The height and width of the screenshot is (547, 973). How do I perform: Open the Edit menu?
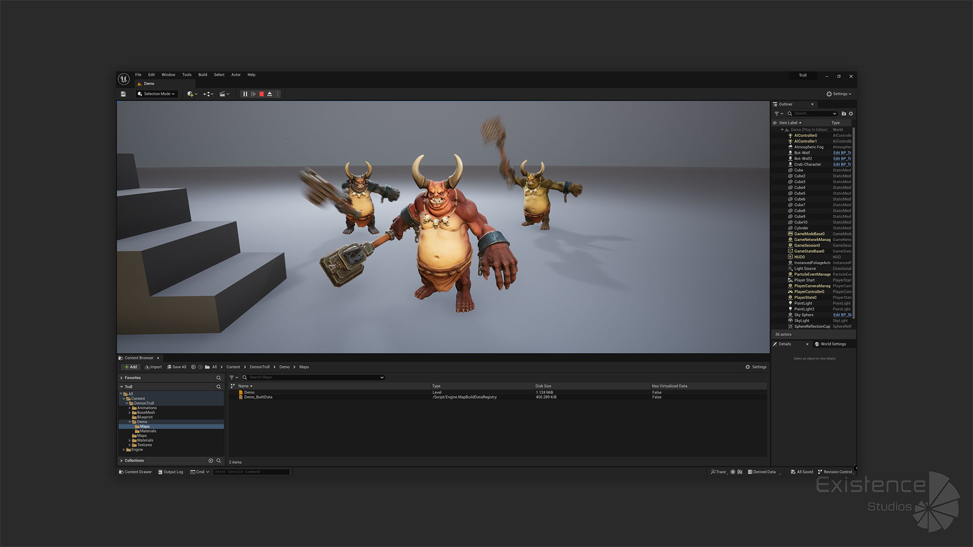point(152,75)
